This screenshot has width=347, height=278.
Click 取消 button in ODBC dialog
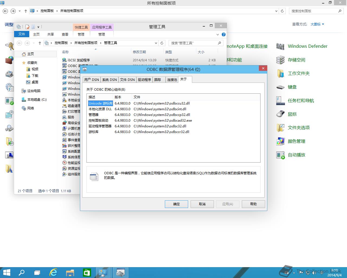[x=202, y=204]
